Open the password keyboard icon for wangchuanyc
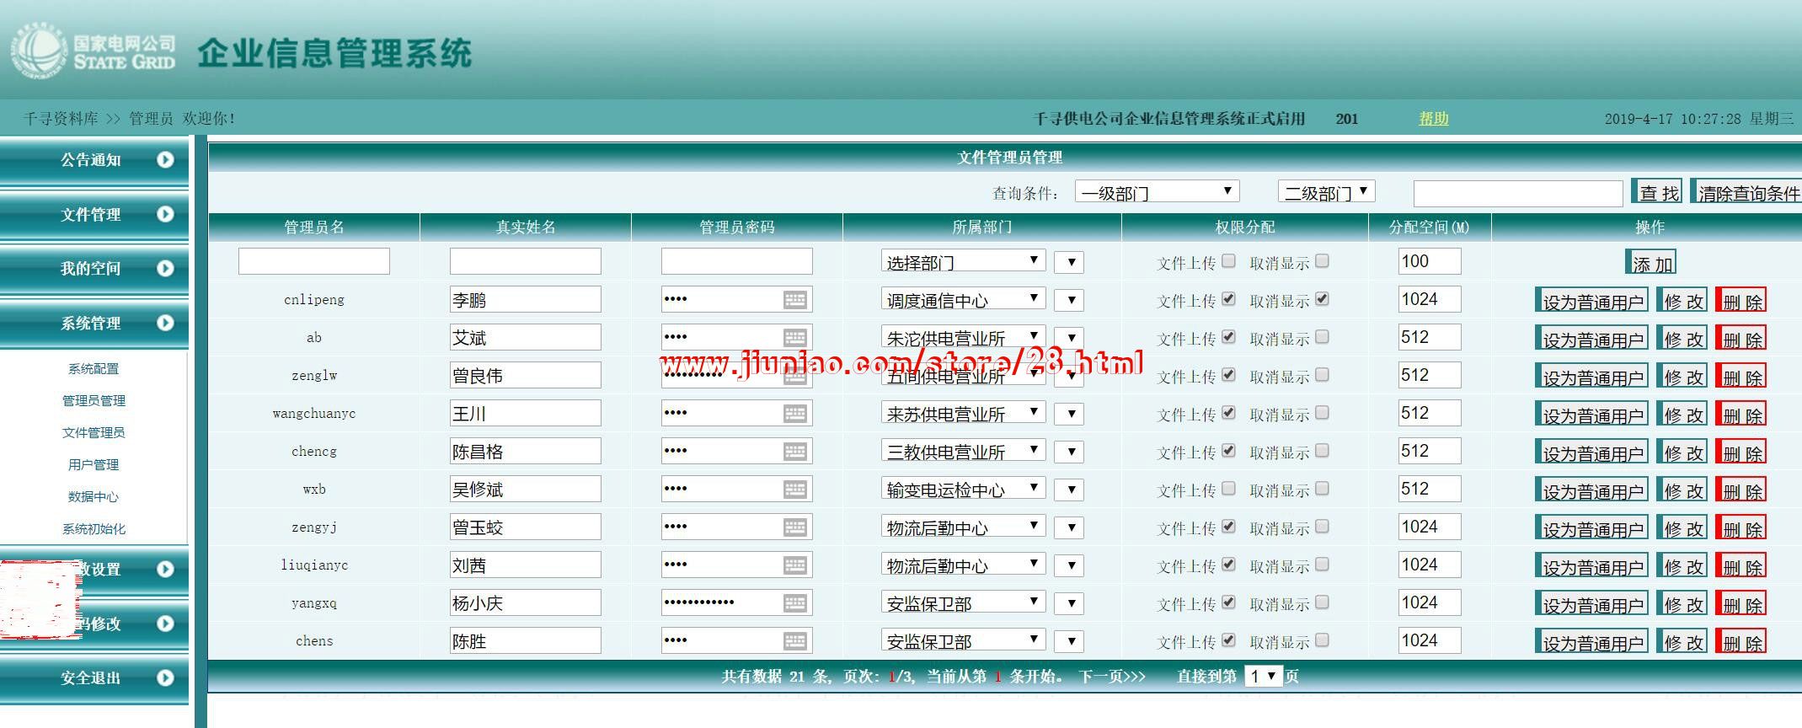This screenshot has width=1802, height=728. click(x=794, y=413)
